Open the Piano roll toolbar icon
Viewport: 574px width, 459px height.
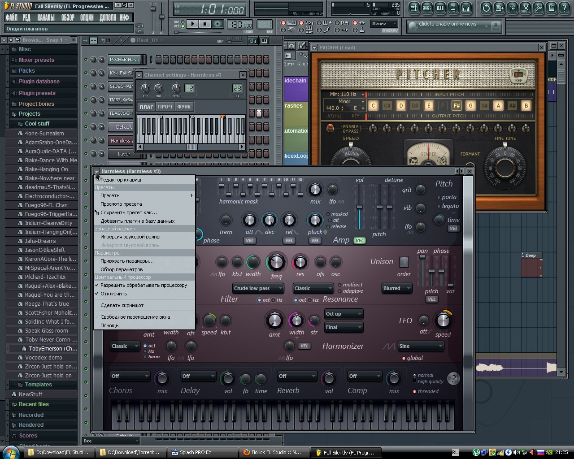click(440, 8)
